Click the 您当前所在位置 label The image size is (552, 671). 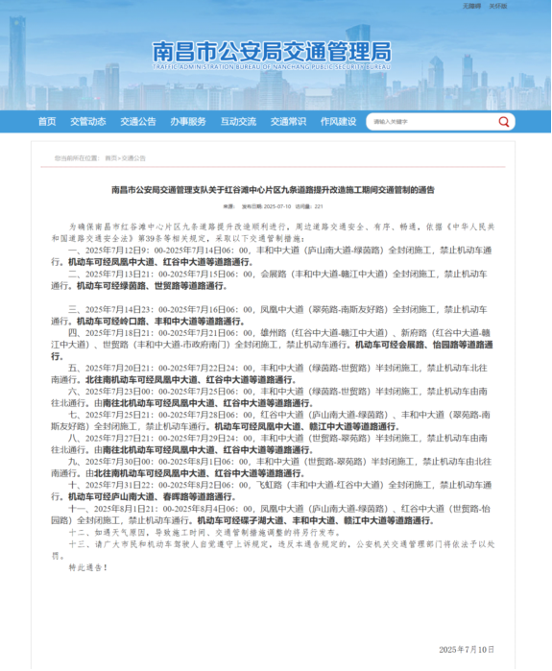tap(77, 158)
